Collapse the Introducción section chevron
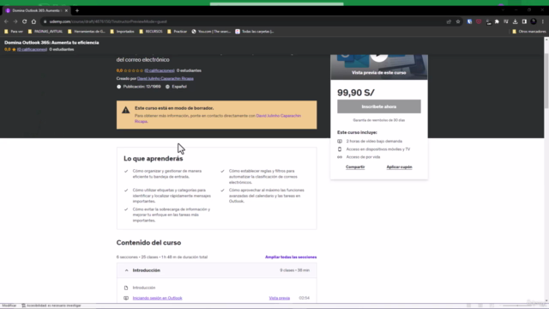The width and height of the screenshot is (549, 309). (126, 270)
